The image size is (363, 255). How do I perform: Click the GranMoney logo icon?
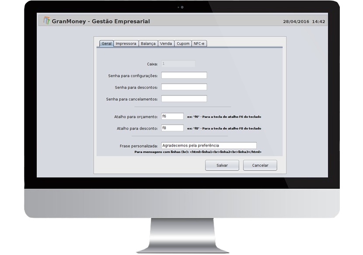point(46,21)
